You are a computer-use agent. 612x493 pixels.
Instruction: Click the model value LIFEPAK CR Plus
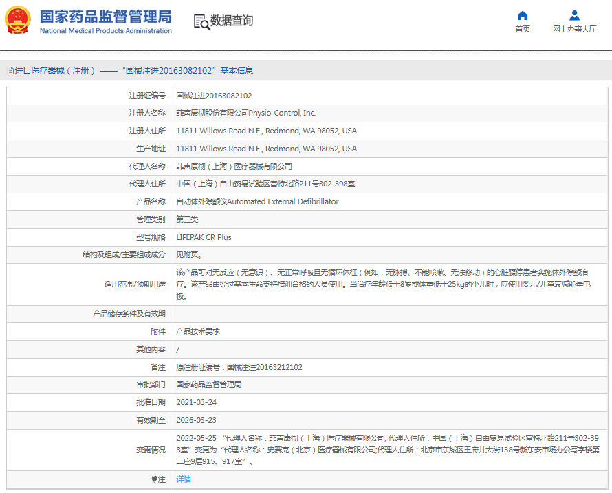(x=204, y=237)
